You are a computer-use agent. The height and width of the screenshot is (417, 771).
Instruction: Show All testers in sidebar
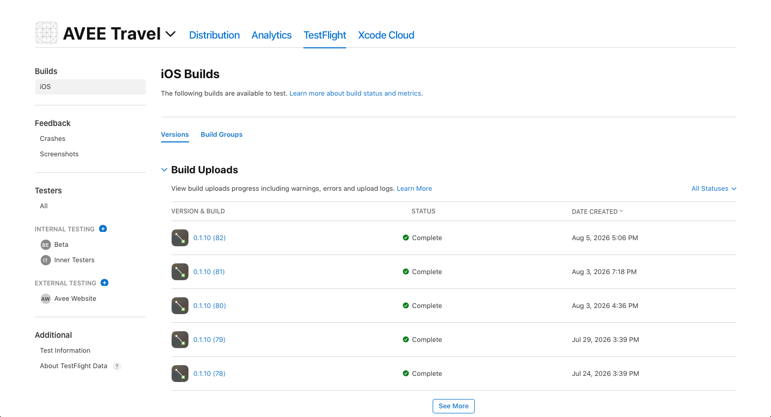coord(44,206)
